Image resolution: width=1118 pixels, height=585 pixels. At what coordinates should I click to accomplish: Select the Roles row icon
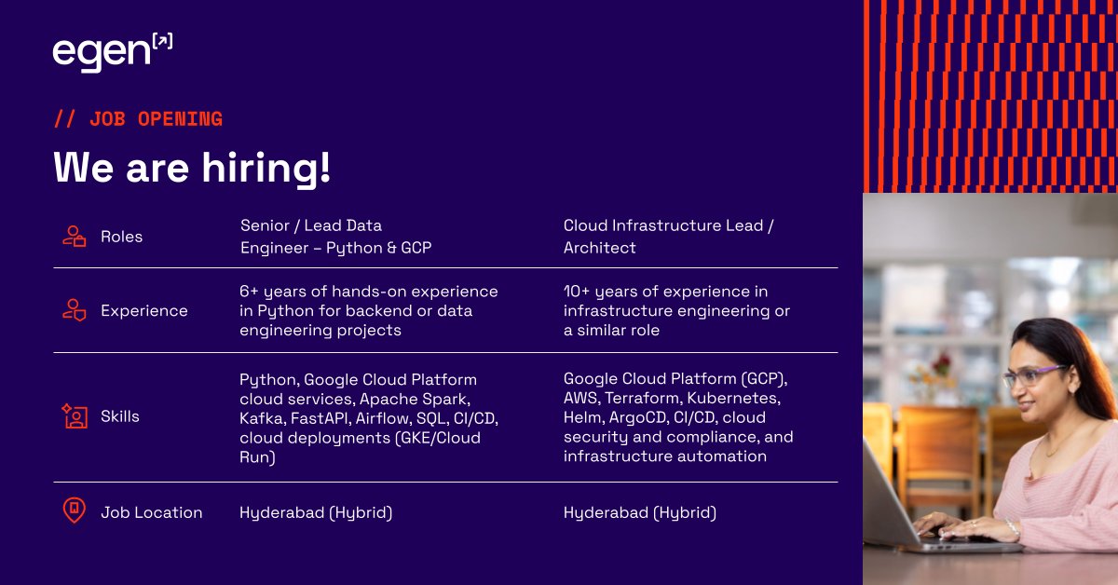click(75, 237)
